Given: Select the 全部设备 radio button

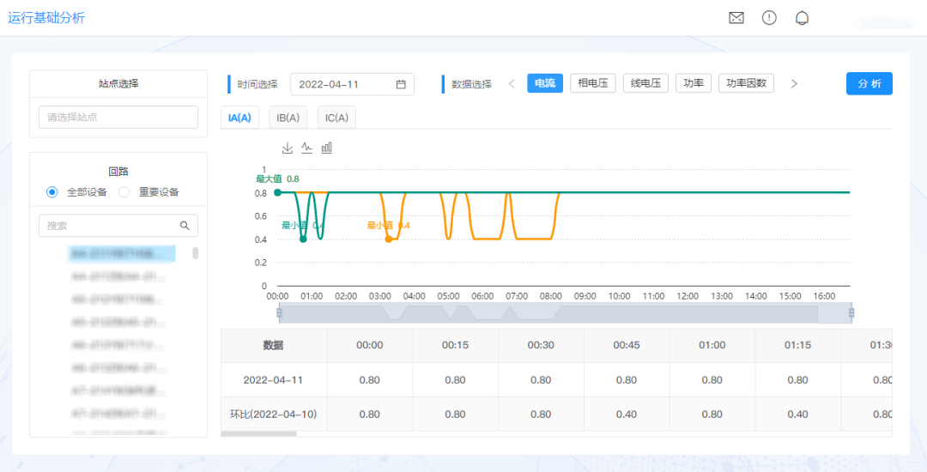Looking at the screenshot, I should pos(52,192).
